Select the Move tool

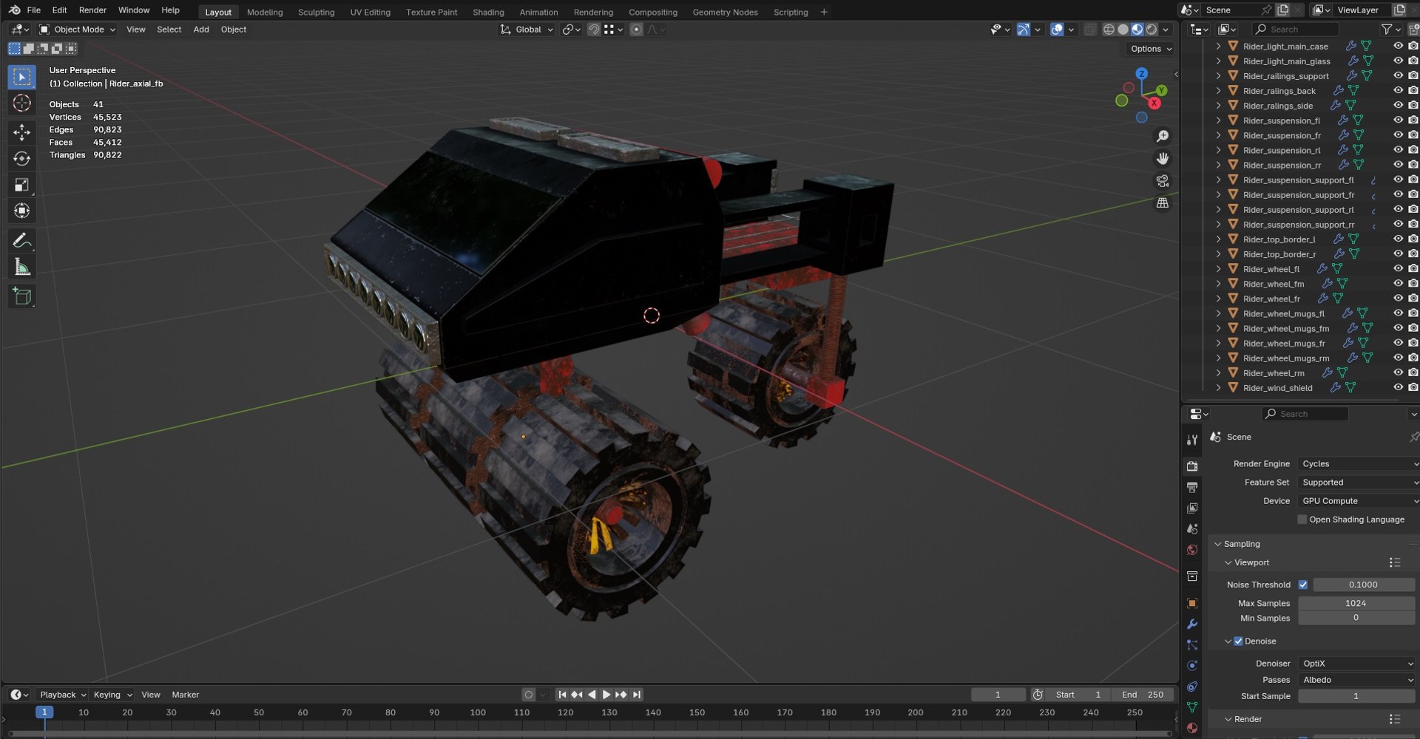point(21,132)
